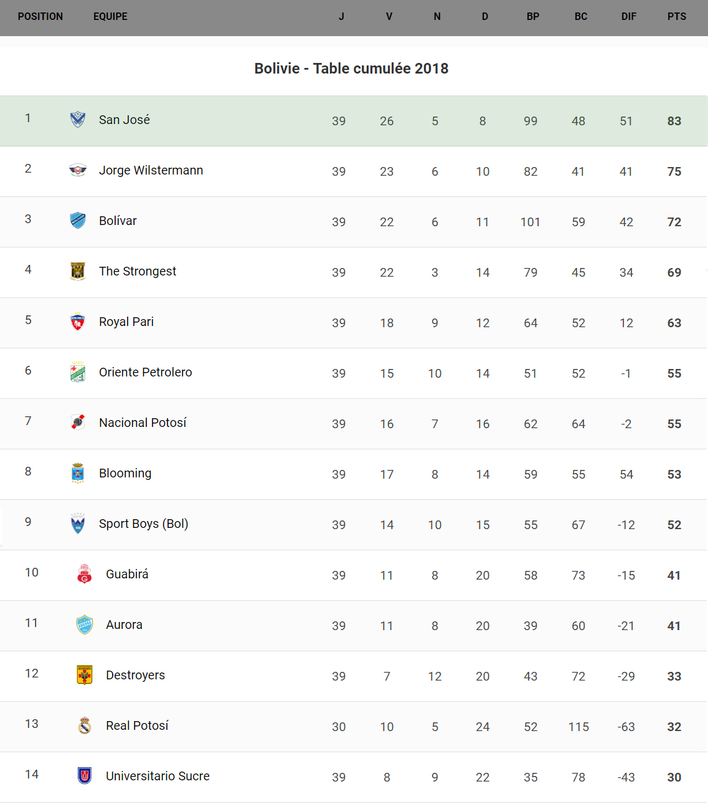
Task: Click the Universitario Sucre club badge
Action: (x=85, y=775)
